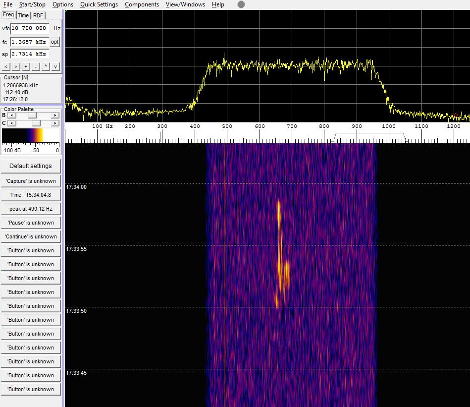This screenshot has height=407, width=470.
Task: Click the 'Capture' is unknown button
Action: (31, 181)
